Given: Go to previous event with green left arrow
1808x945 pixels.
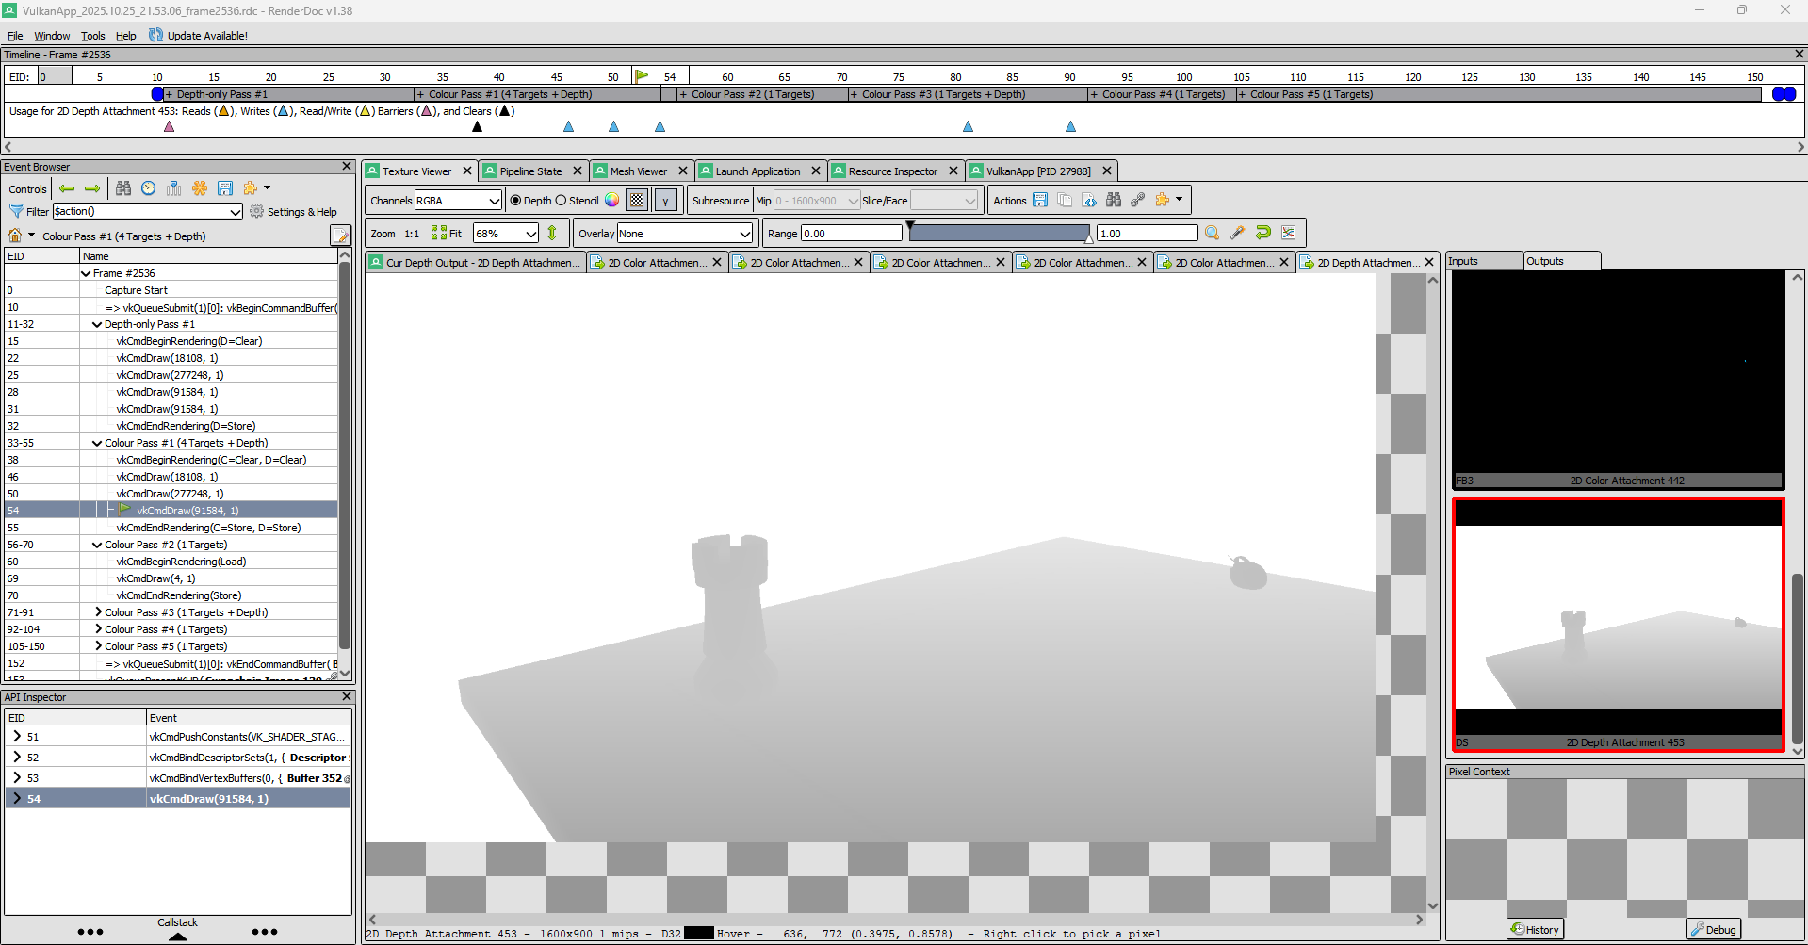Looking at the screenshot, I should click(67, 188).
